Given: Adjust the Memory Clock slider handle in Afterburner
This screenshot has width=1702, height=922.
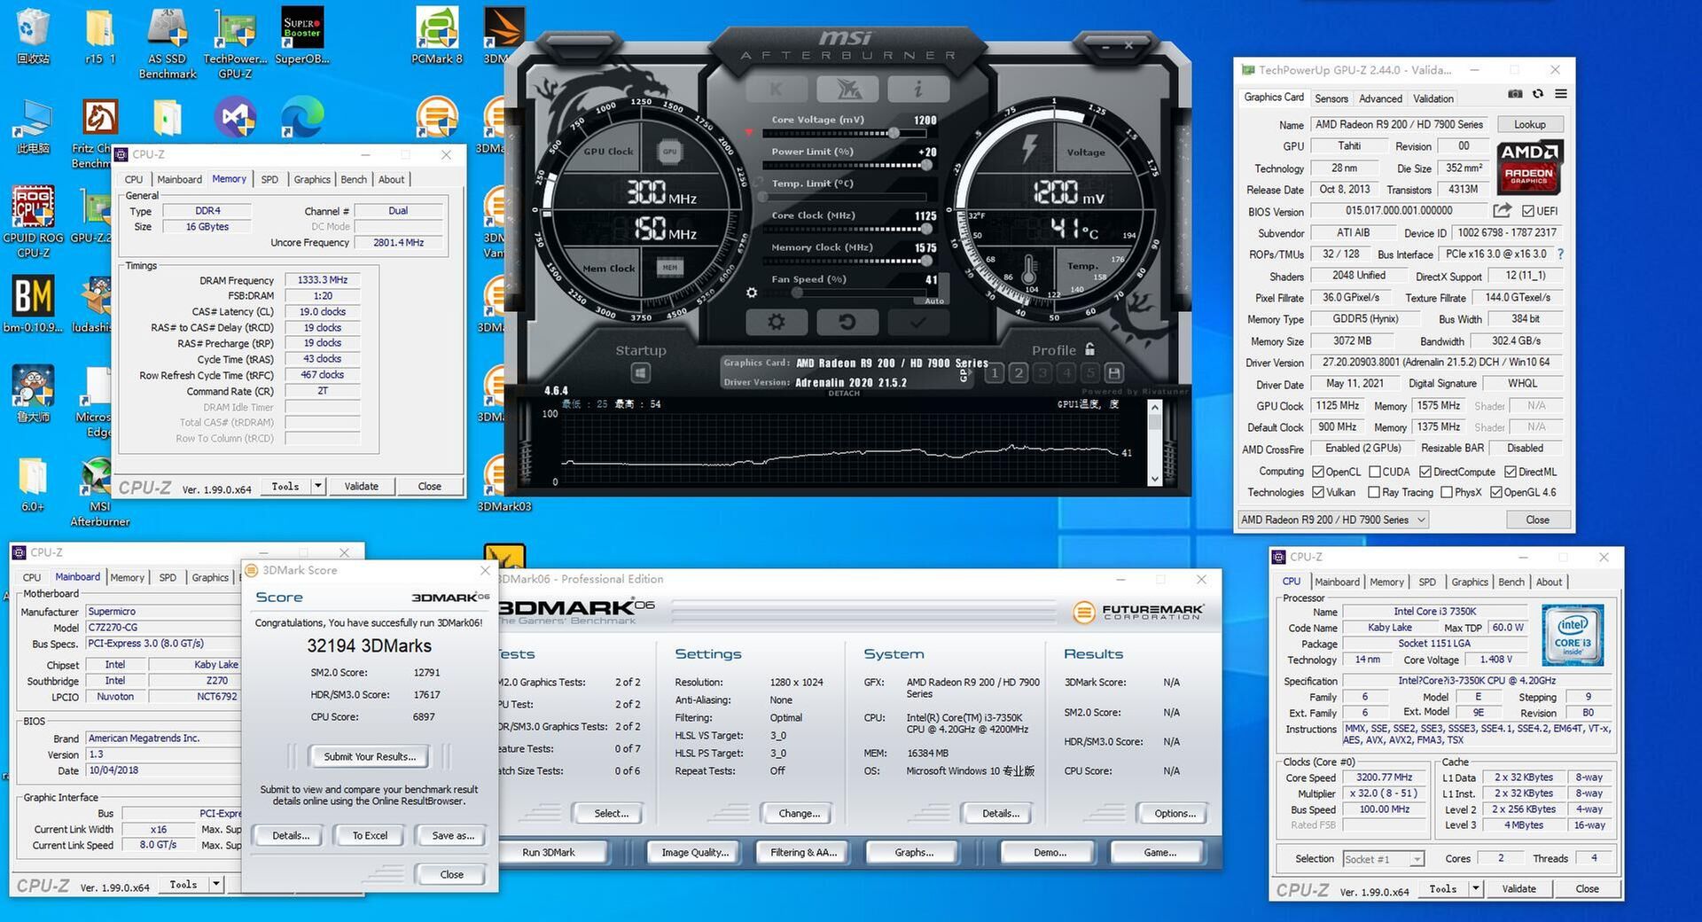Looking at the screenshot, I should tap(926, 261).
